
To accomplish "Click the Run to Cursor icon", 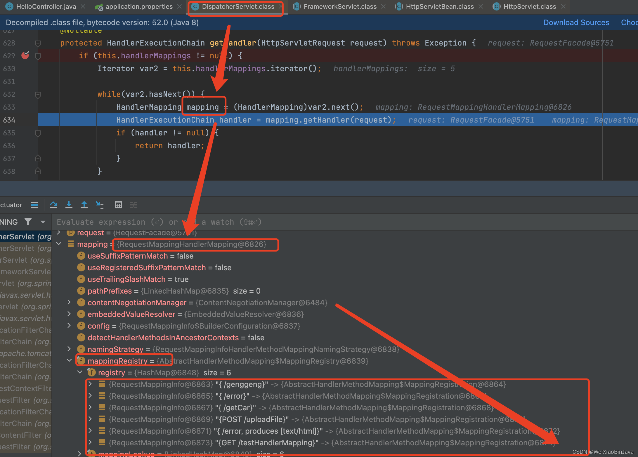I will (x=100, y=205).
